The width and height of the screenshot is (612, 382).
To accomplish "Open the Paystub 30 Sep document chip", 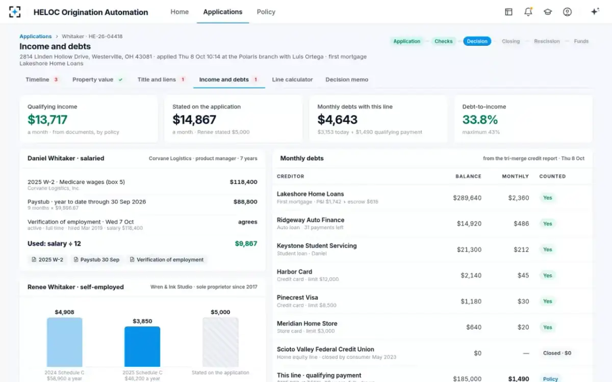I will (96, 260).
